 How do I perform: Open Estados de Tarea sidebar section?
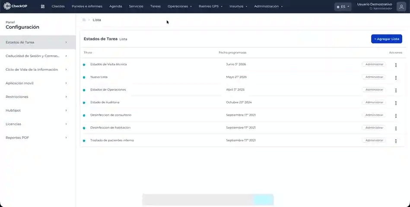pyautogui.click(x=38, y=42)
